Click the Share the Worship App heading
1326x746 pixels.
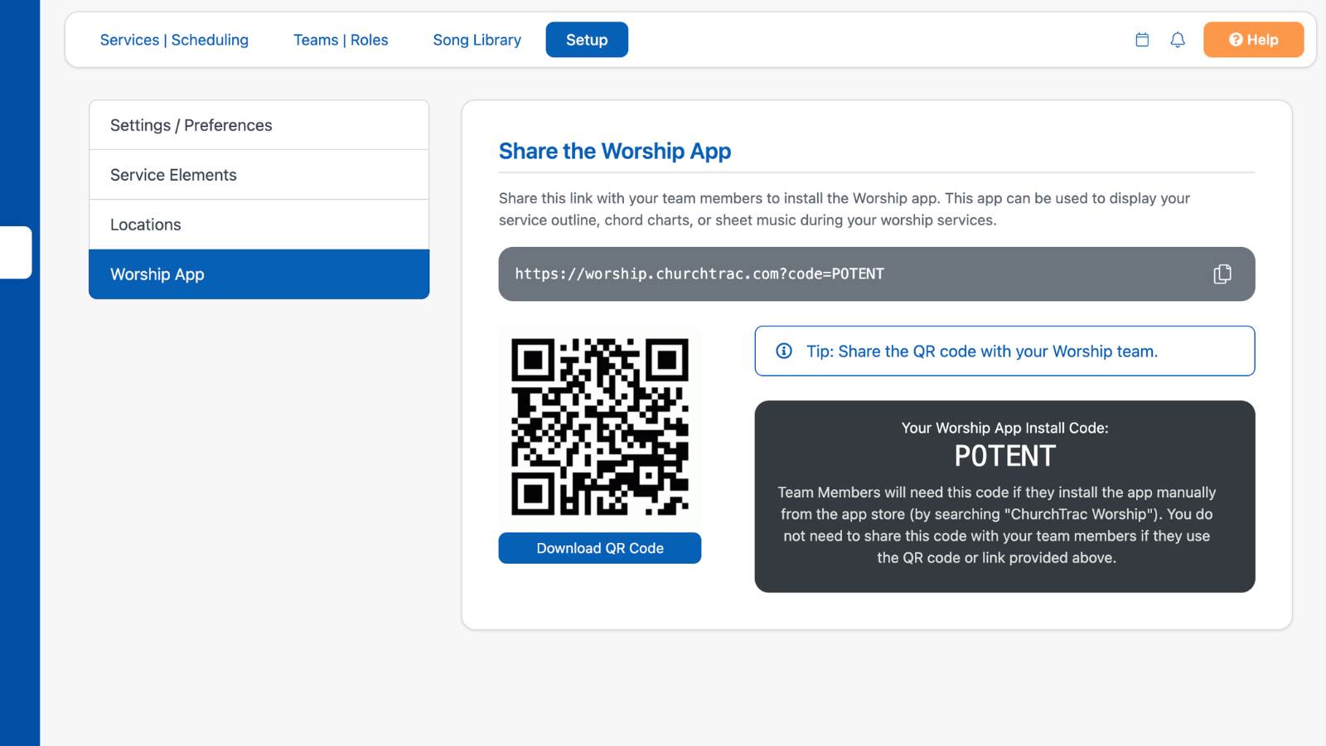[x=615, y=151]
